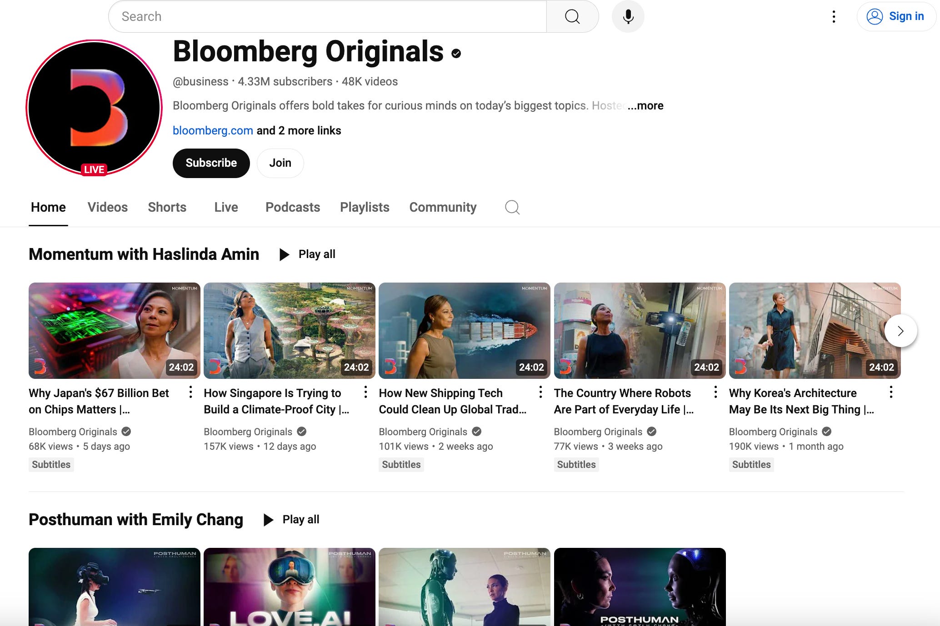This screenshot has height=626, width=940.
Task: Click Subtitles badge under Robots video
Action: (x=576, y=465)
